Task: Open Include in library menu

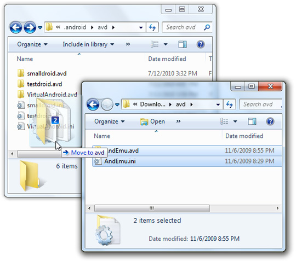Action: tap(88, 44)
